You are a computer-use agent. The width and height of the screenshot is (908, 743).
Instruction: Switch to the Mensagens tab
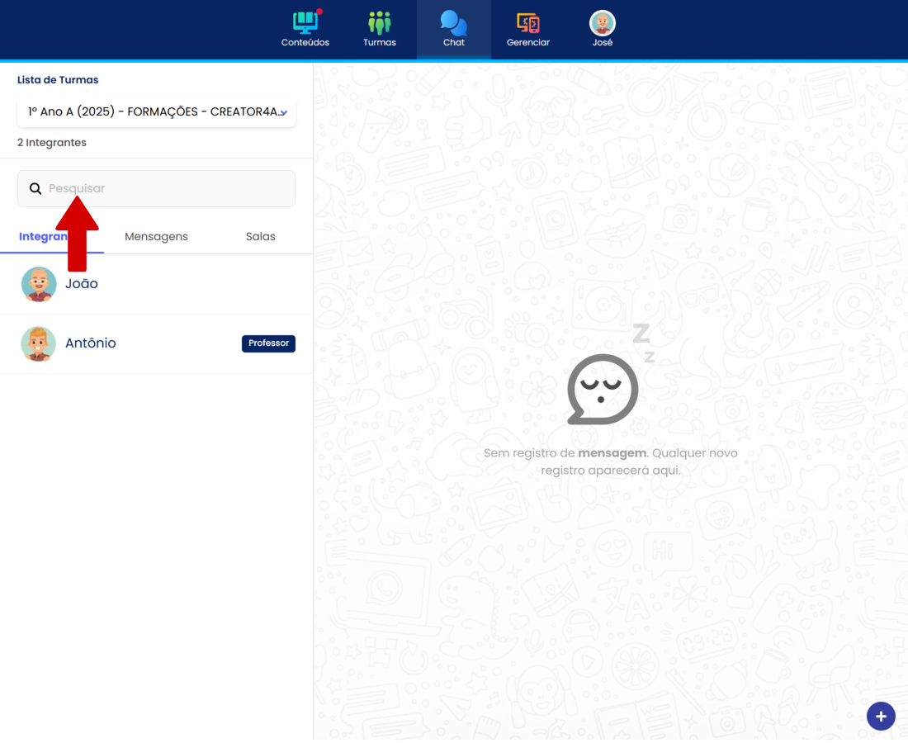point(156,237)
